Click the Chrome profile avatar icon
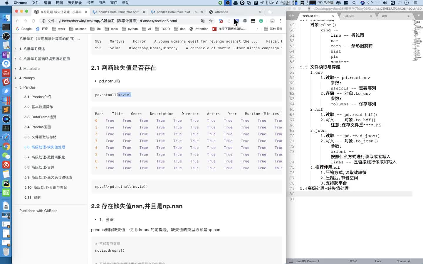Viewport: 423px width, 264px height. [x=272, y=21]
